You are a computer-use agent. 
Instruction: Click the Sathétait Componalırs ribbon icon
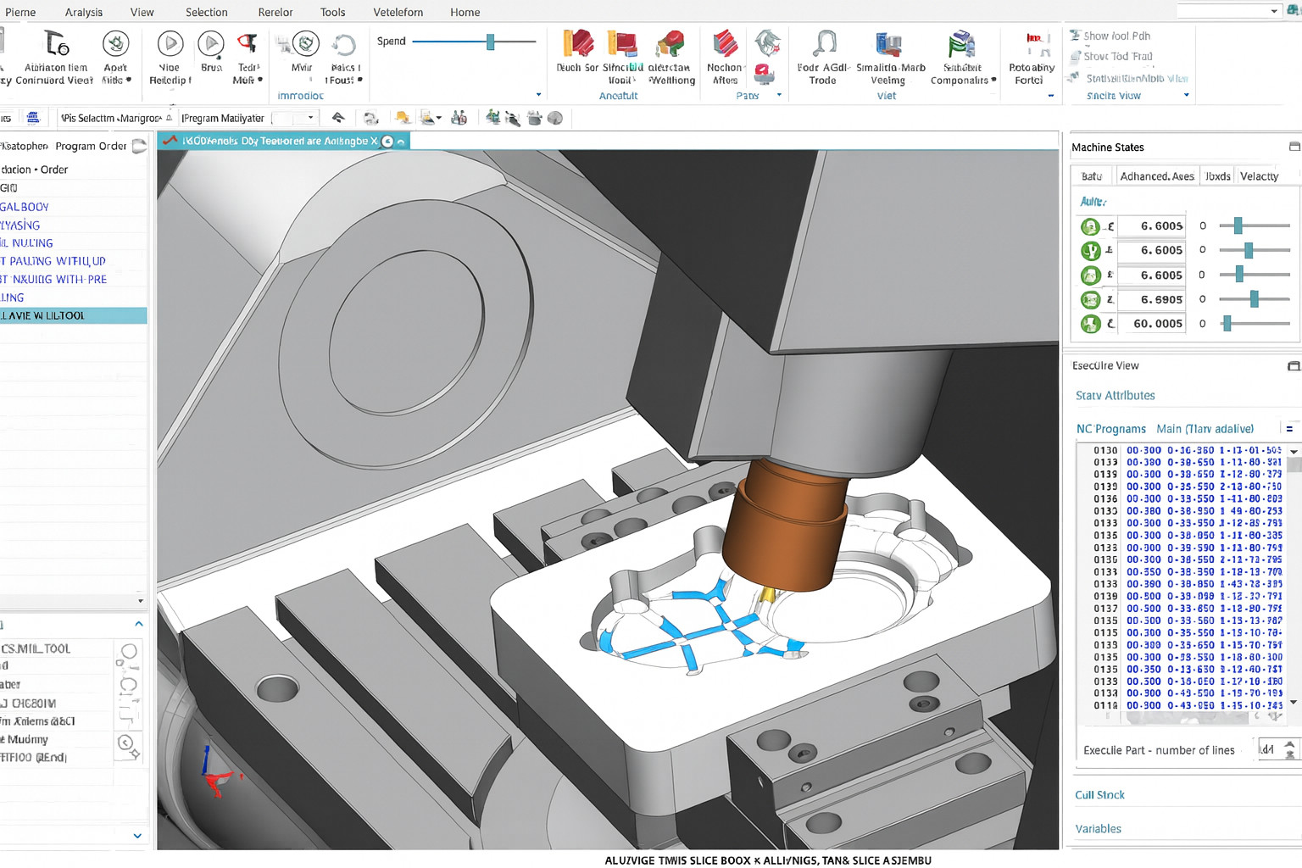pos(961,43)
